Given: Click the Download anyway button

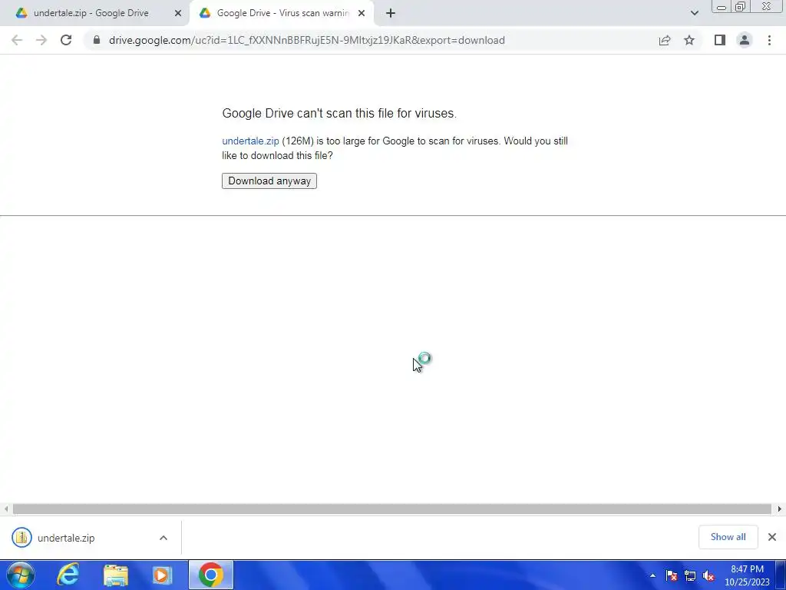Looking at the screenshot, I should (x=269, y=181).
